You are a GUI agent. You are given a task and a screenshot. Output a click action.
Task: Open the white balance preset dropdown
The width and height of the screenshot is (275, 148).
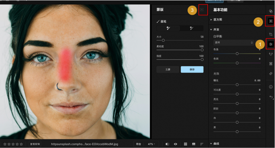pyautogui.click(x=234, y=43)
